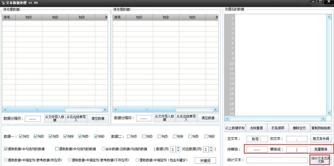The width and height of the screenshot is (334, 166).
Task: Click the 以上数据求和 button
Action: pyautogui.click(x=235, y=128)
